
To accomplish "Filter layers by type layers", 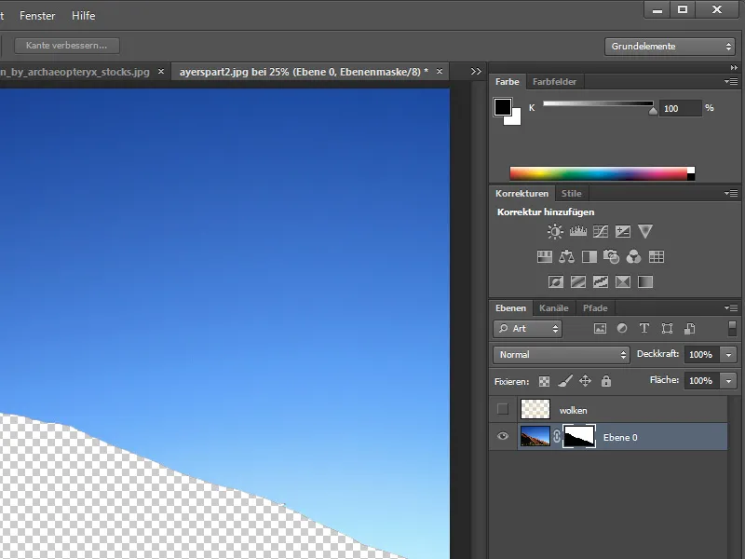I will coord(644,329).
